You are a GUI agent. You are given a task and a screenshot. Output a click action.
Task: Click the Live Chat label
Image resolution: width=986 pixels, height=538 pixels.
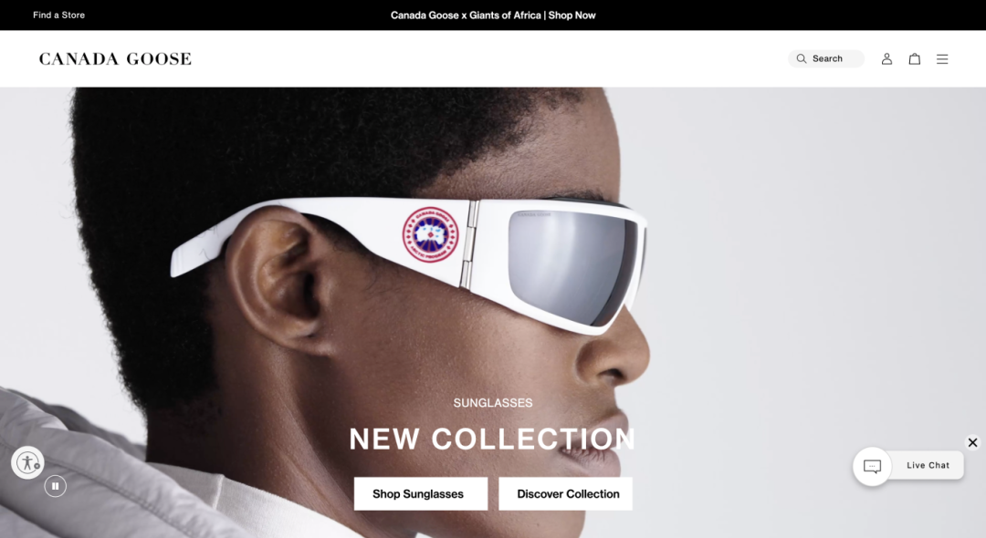click(x=928, y=465)
